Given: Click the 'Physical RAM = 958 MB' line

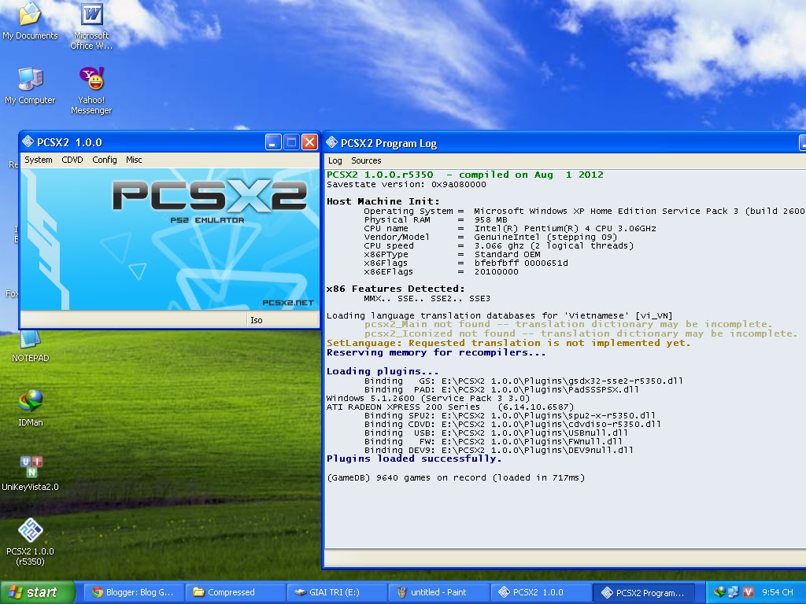Looking at the screenshot, I should (435, 219).
